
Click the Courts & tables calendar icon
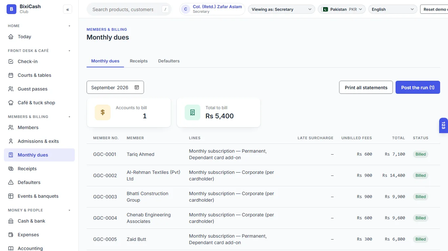[x=11, y=75]
